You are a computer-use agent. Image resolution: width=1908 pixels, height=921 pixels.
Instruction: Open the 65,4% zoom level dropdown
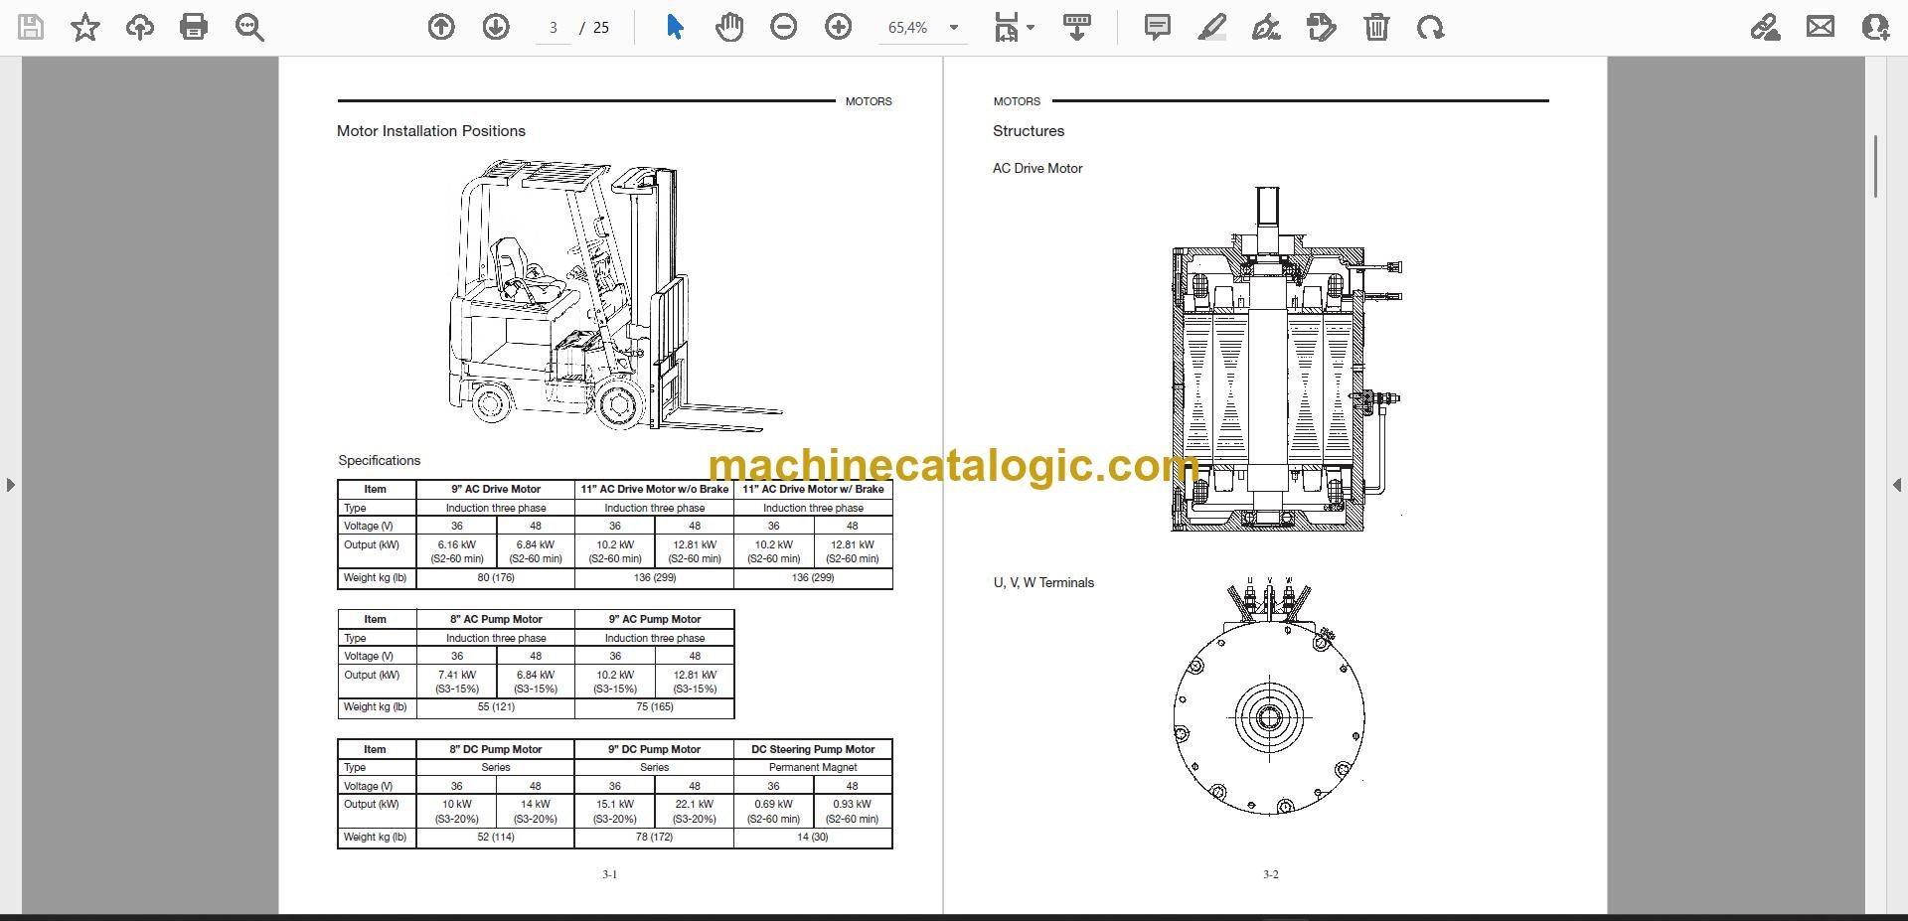pos(923,28)
